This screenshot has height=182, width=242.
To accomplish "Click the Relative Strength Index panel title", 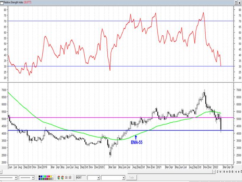I will tap(14, 2).
